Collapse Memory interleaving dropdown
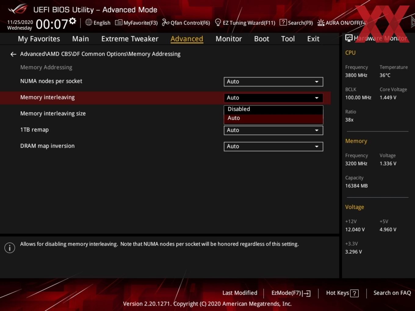This screenshot has width=415, height=311. point(273,98)
